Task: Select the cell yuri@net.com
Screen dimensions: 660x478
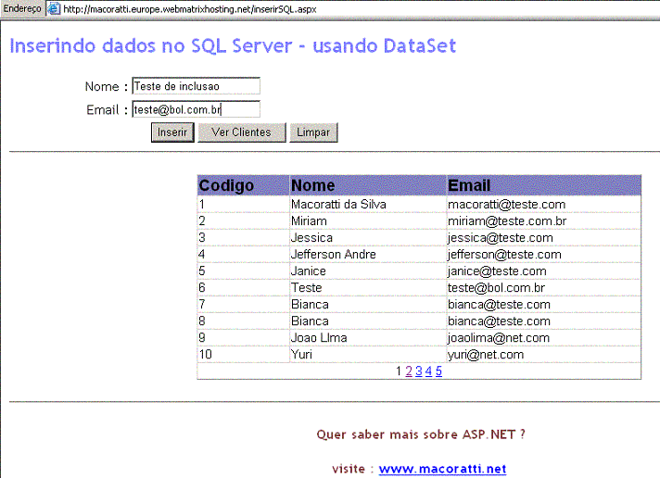Action: (x=543, y=355)
